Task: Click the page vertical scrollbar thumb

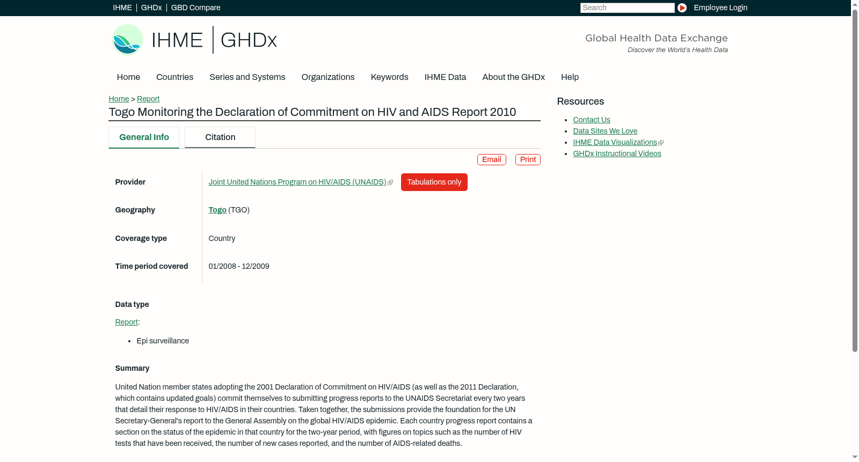Action: 855,180
